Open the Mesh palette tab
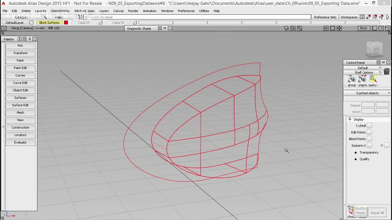Screen dimensions: 392x220 20,112
